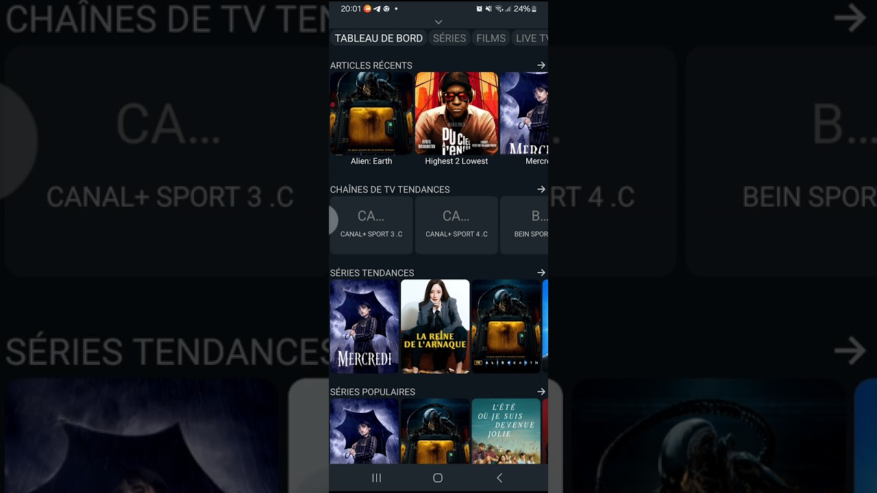The height and width of the screenshot is (493, 877).
Task: Select the CANAL+ SPORT 3 .C channel card
Action: [371, 225]
